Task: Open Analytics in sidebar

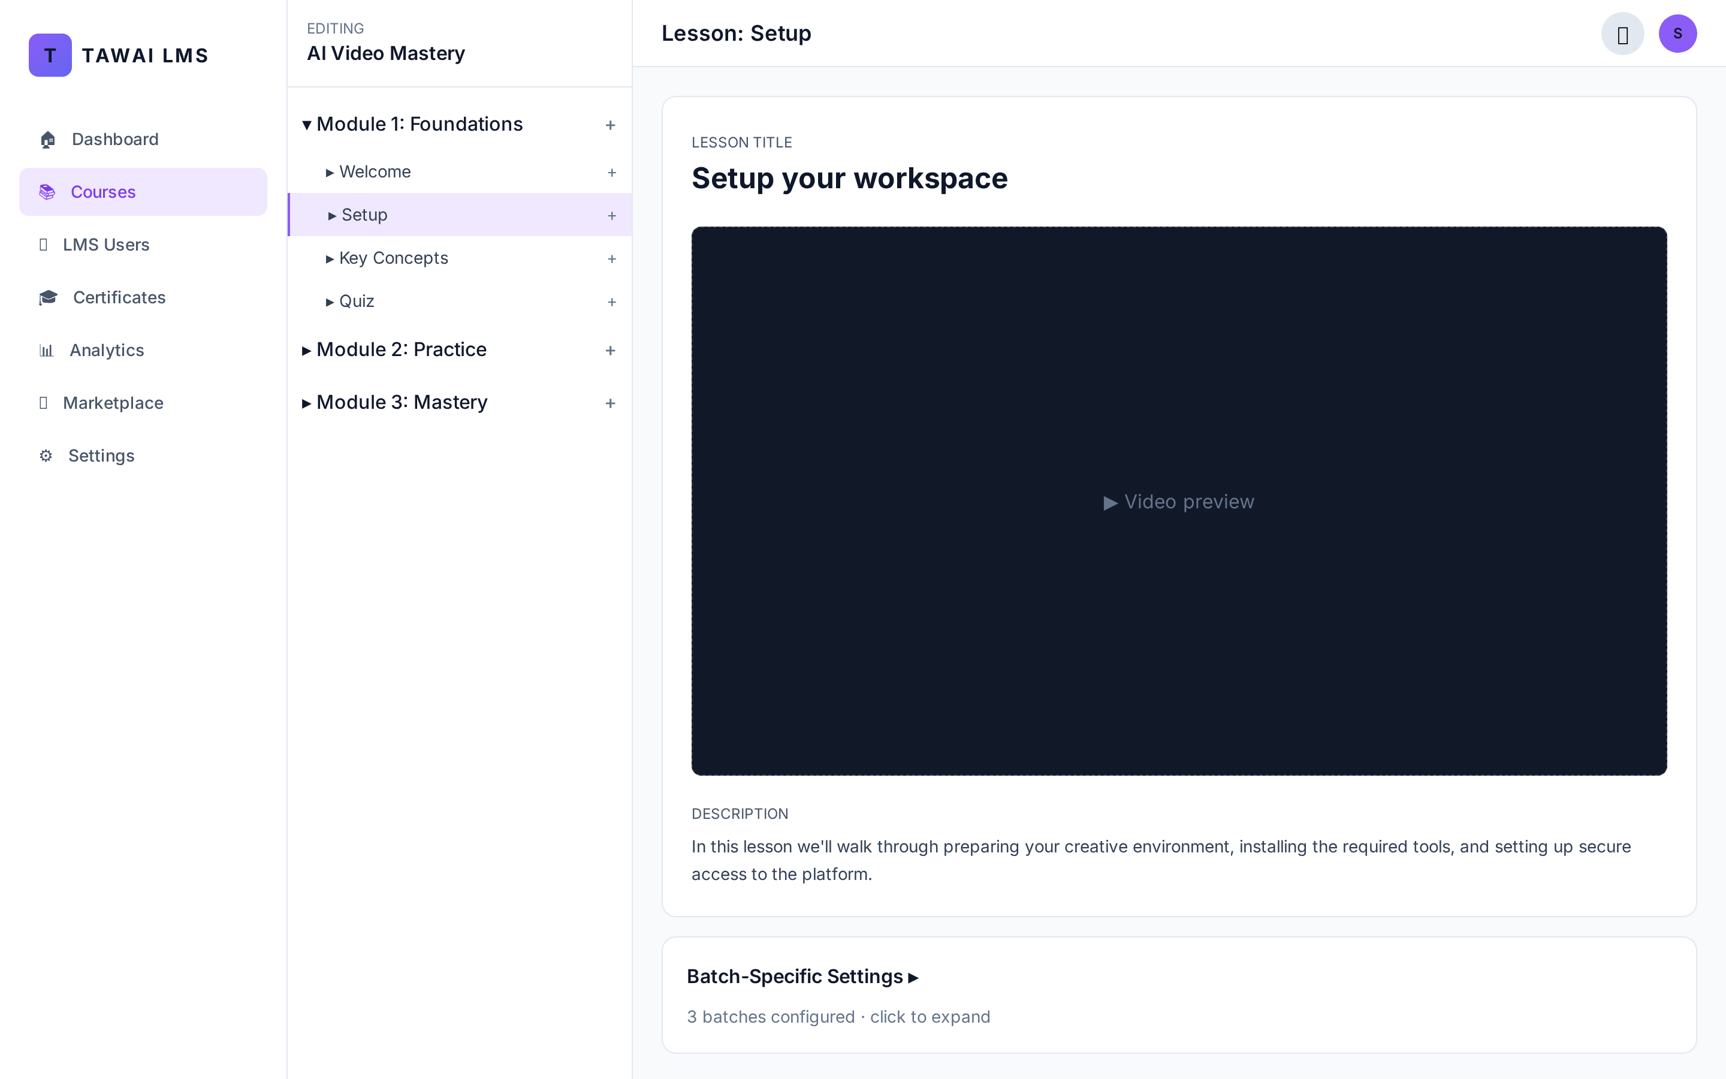Action: click(143, 351)
